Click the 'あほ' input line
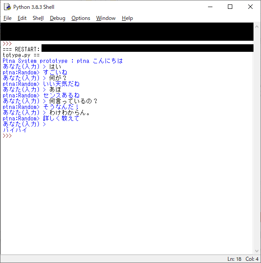This screenshot has height=263, width=261. pyautogui.click(x=32, y=89)
